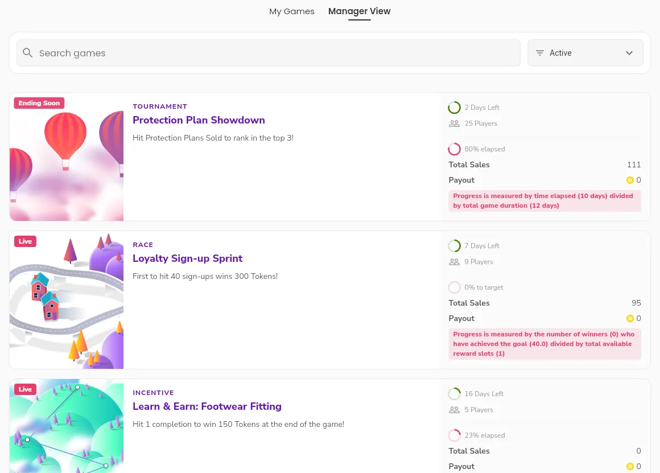The height and width of the screenshot is (473, 660).
Task: Click the Loyalty Sign-up Sprint Payout coin icon
Action: (630, 318)
